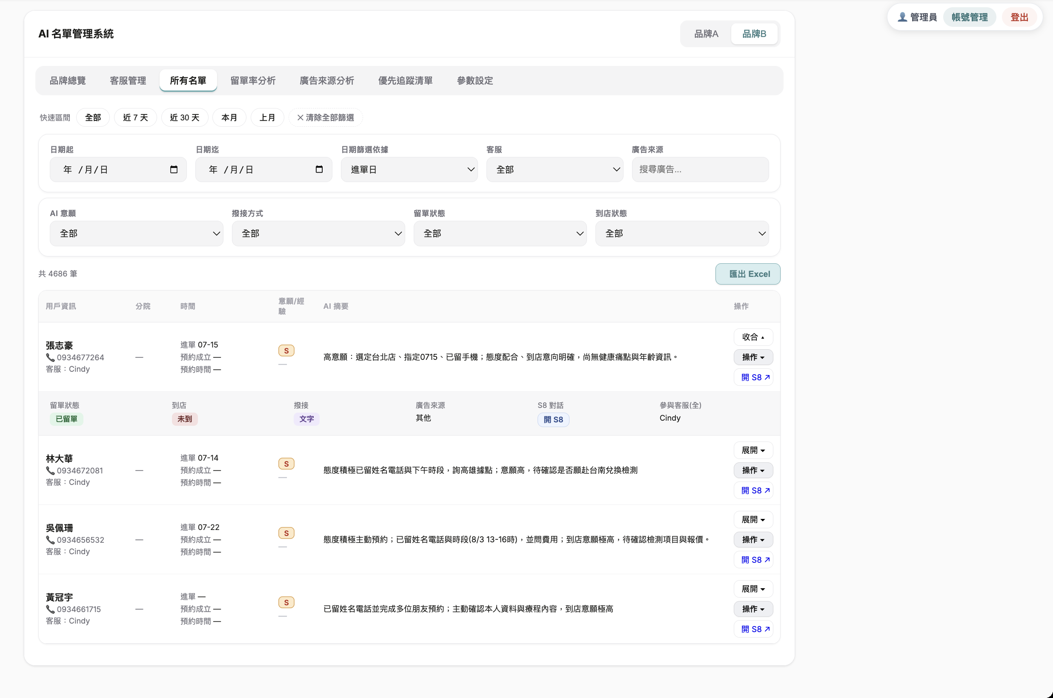Click the 登出 button
This screenshot has height=698, width=1053.
pyautogui.click(x=1019, y=17)
